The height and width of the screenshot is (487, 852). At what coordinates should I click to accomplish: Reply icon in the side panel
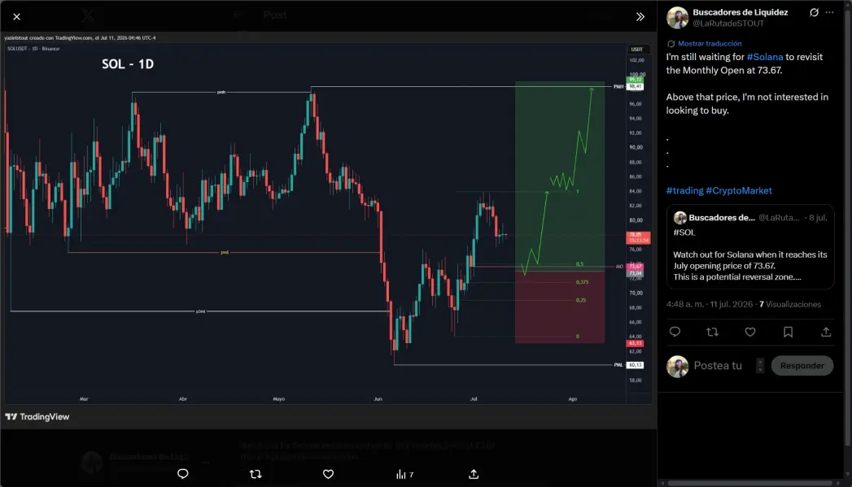click(x=675, y=332)
